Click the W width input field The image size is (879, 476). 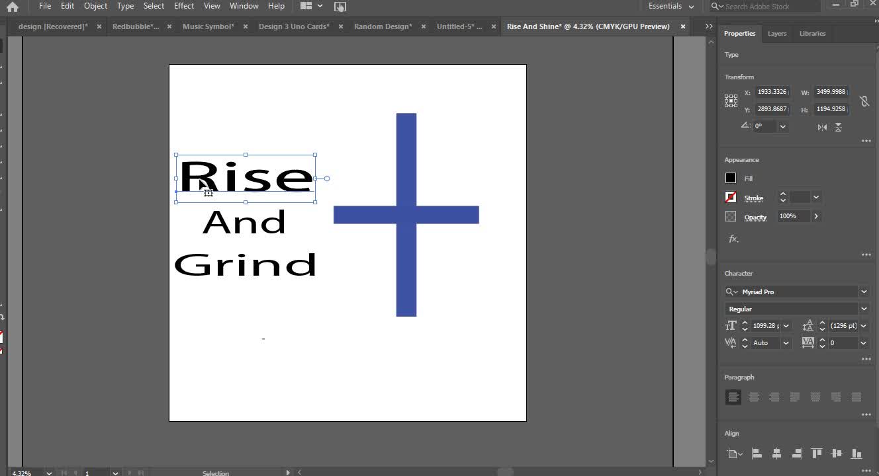(x=831, y=92)
